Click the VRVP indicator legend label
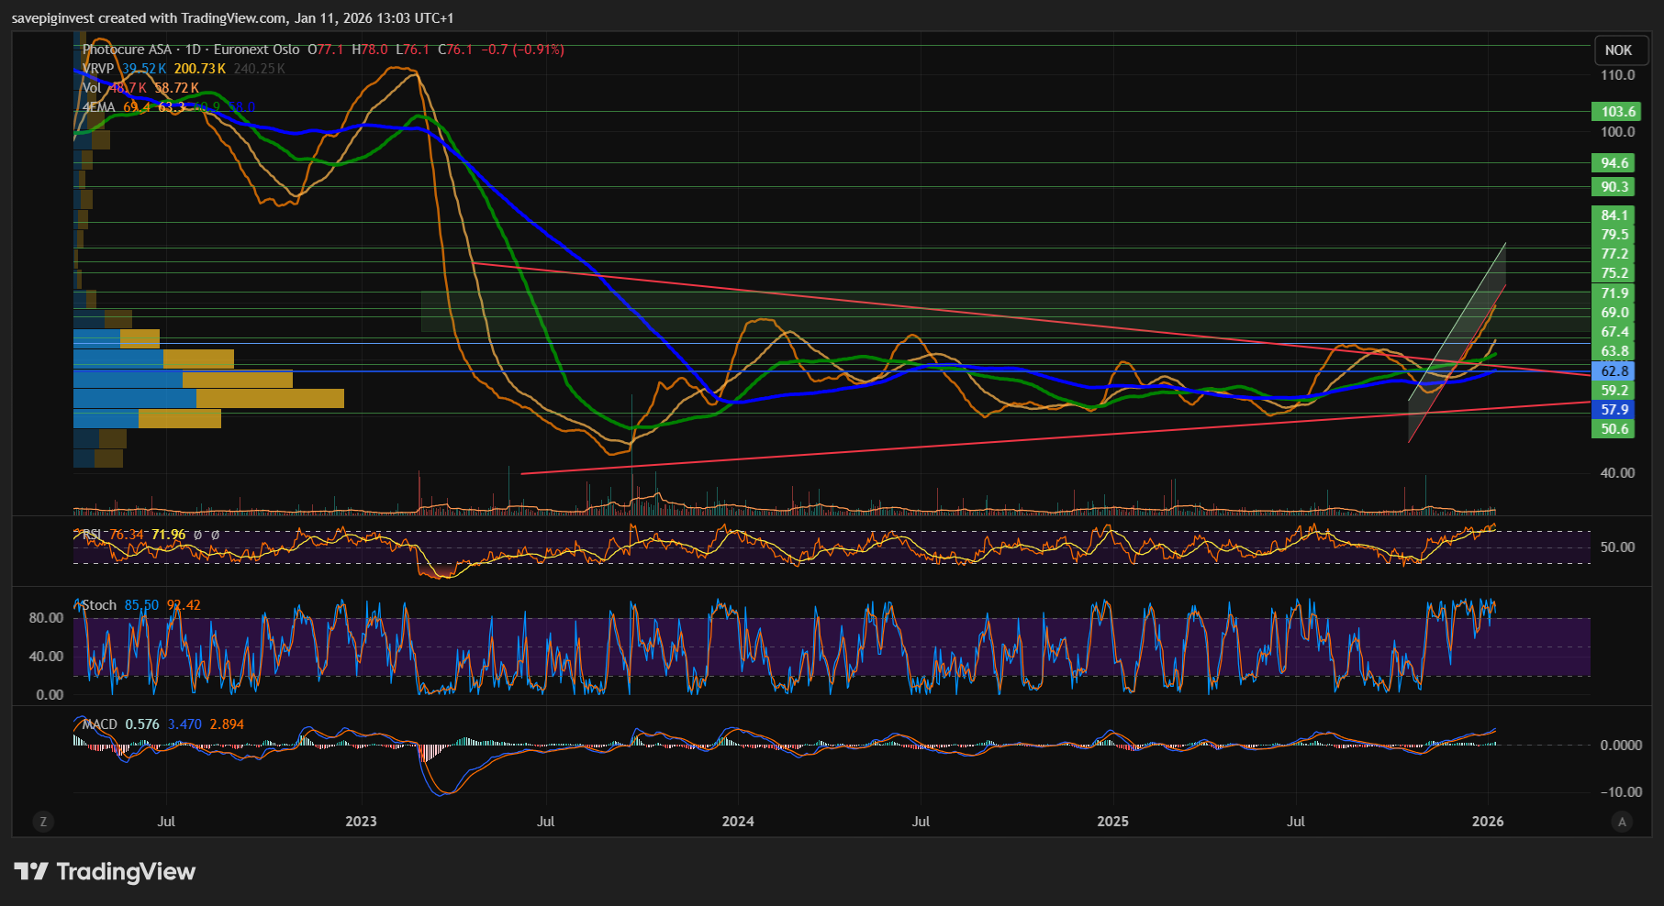Viewport: 1664px width, 906px height. point(98,69)
